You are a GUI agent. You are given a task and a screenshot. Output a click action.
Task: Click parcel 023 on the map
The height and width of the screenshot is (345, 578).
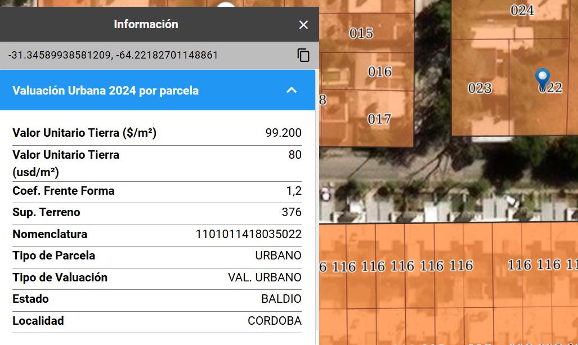click(x=480, y=88)
